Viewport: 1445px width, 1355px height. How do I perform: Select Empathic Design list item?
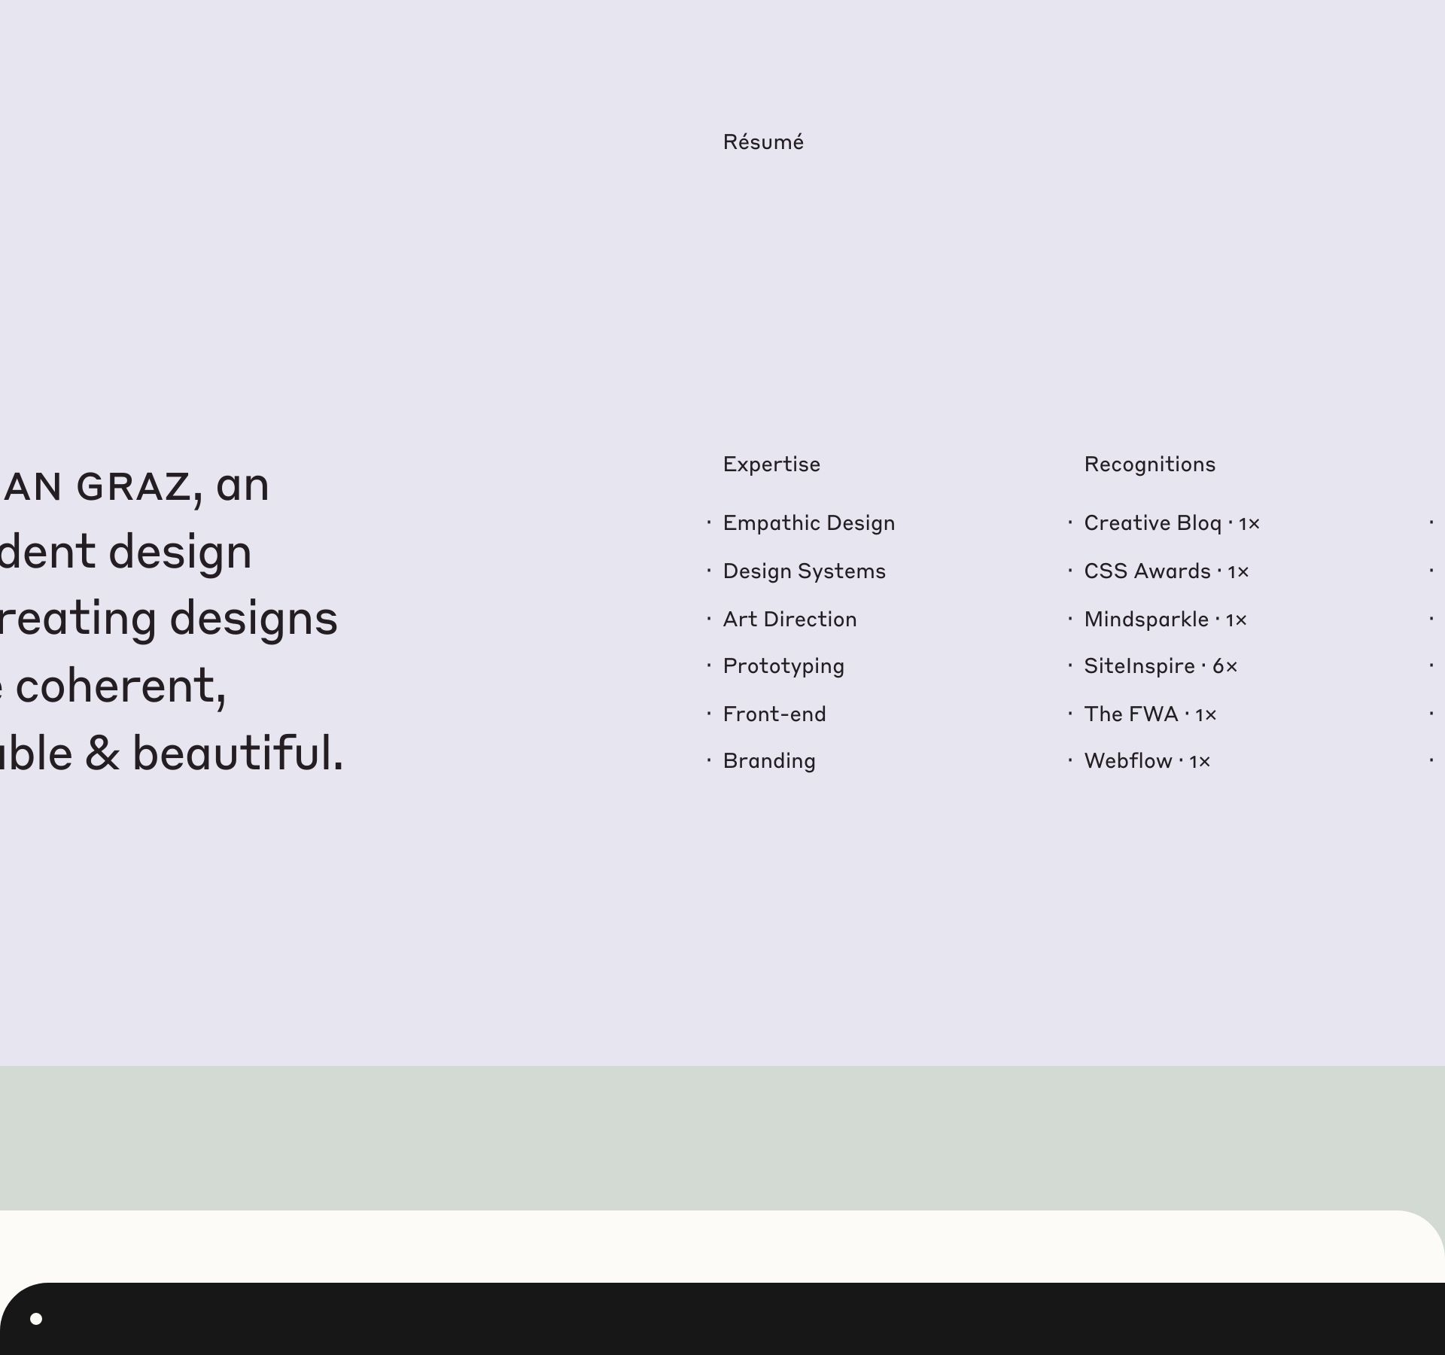tap(808, 523)
